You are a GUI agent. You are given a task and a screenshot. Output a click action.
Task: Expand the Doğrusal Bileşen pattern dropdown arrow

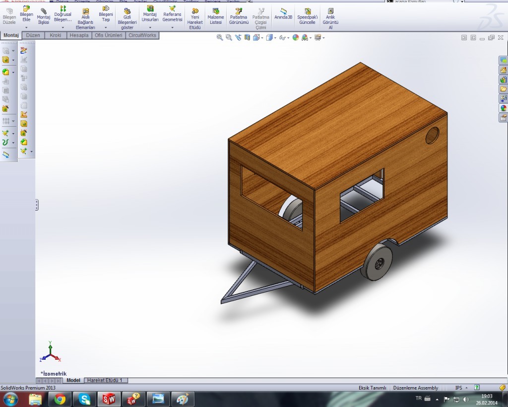[x=63, y=27]
